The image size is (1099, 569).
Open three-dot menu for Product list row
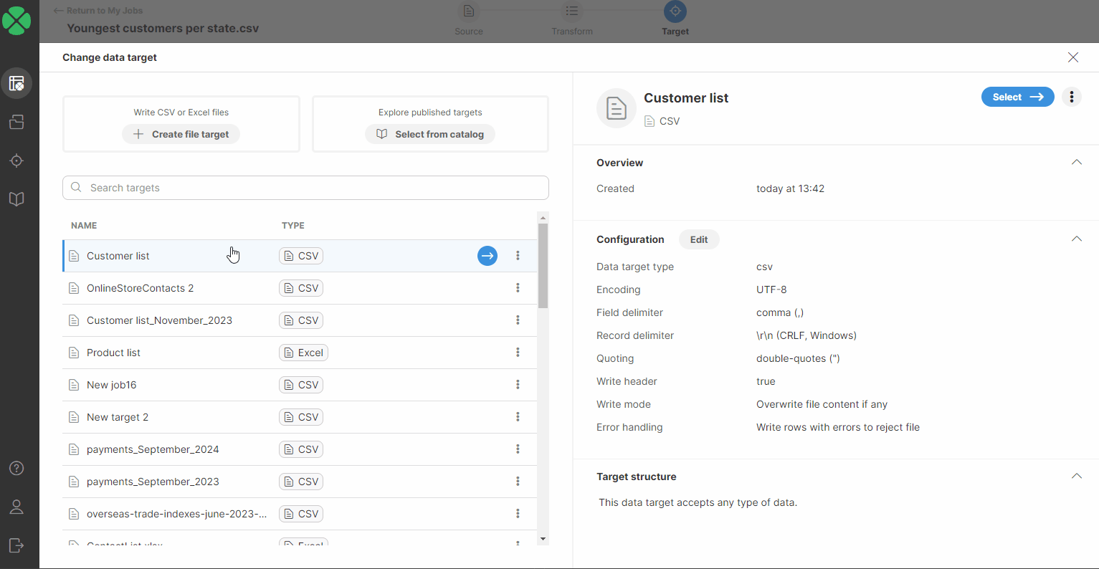pyautogui.click(x=518, y=353)
